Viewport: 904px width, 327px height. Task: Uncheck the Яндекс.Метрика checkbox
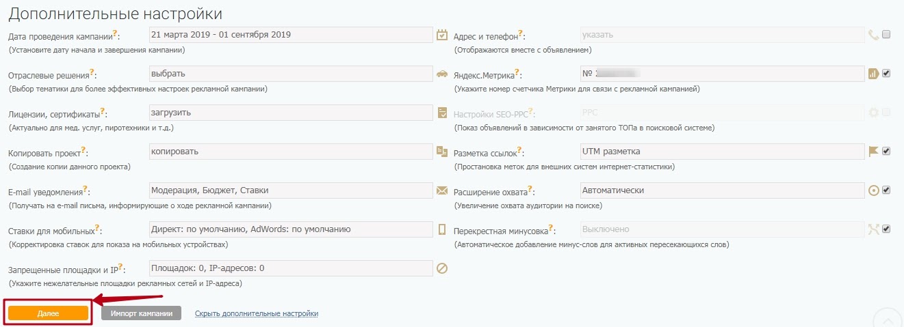(x=886, y=74)
